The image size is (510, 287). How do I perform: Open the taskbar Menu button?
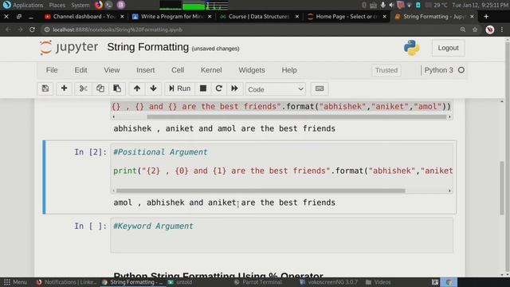click(15, 282)
